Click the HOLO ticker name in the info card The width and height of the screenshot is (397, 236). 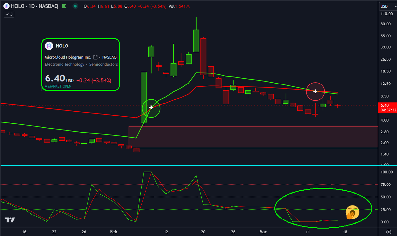pyautogui.click(x=62, y=46)
